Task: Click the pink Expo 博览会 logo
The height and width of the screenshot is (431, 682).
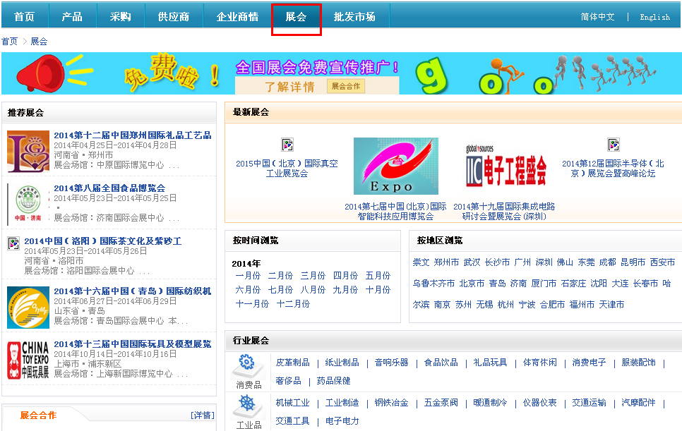Action: point(396,166)
